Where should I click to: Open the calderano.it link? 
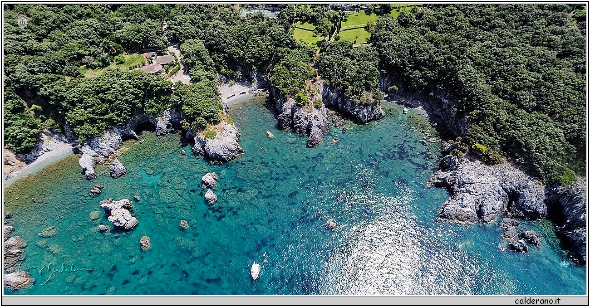tap(537, 301)
